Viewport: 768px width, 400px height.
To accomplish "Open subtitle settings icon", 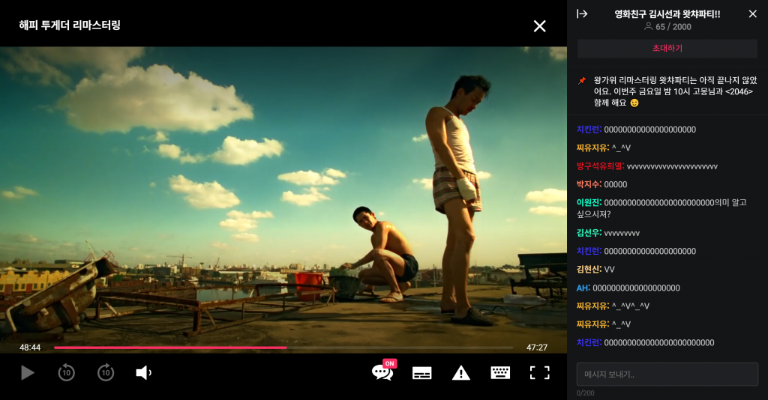I will coord(421,373).
